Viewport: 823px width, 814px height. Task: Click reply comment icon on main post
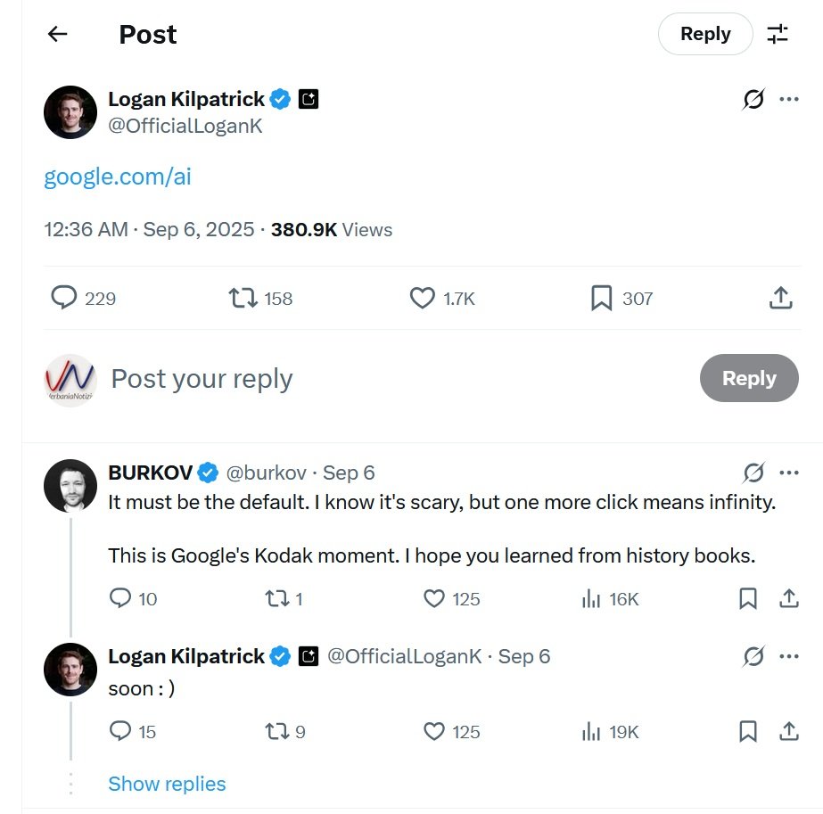[64, 298]
